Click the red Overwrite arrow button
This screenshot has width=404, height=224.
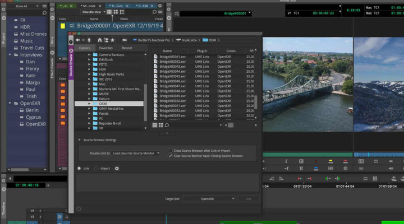(x=345, y=161)
